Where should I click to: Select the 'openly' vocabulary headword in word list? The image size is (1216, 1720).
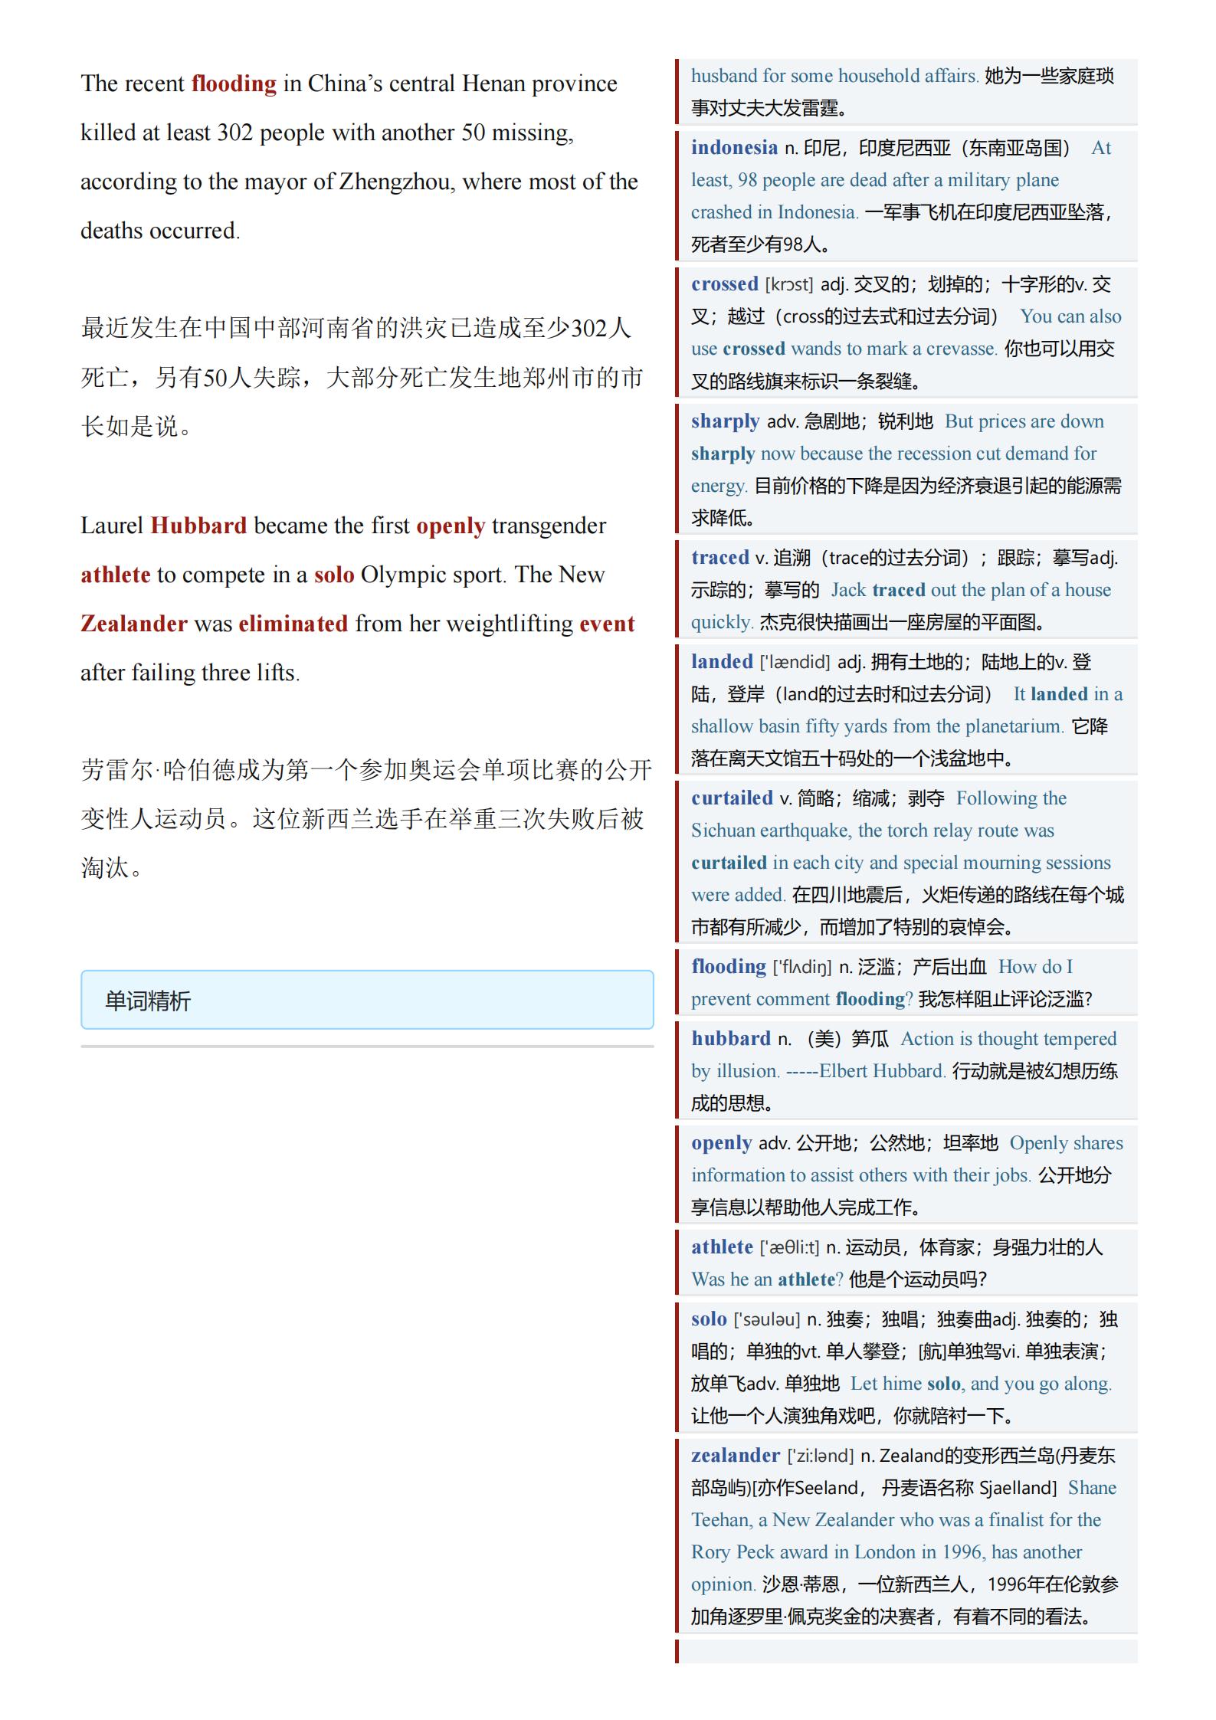[722, 1143]
